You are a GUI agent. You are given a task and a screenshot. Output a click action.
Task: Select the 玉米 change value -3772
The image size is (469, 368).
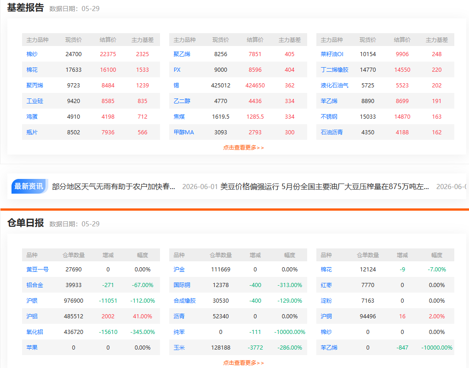click(x=255, y=348)
